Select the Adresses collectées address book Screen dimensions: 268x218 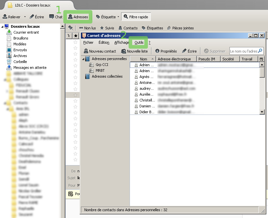107,76
